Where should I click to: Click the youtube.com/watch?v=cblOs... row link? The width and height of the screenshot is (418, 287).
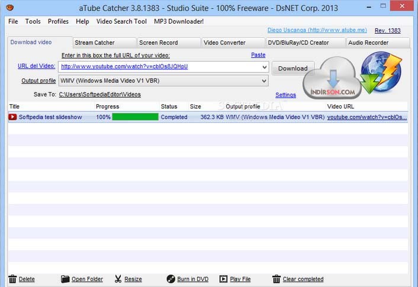(367, 117)
